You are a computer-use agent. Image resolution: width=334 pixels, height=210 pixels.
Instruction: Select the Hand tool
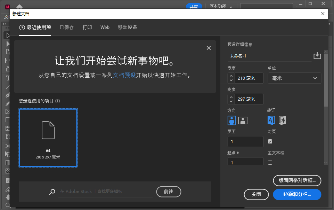pos(7,197)
